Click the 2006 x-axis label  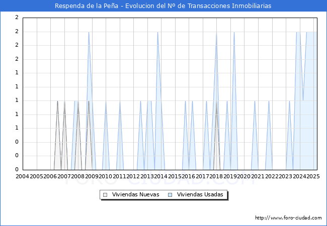[50, 176]
